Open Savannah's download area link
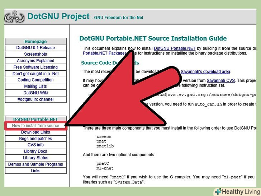Screen dimensions: 261x196 pos(205,72)
